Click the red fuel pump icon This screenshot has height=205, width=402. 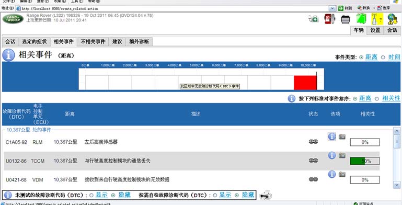(x=329, y=19)
